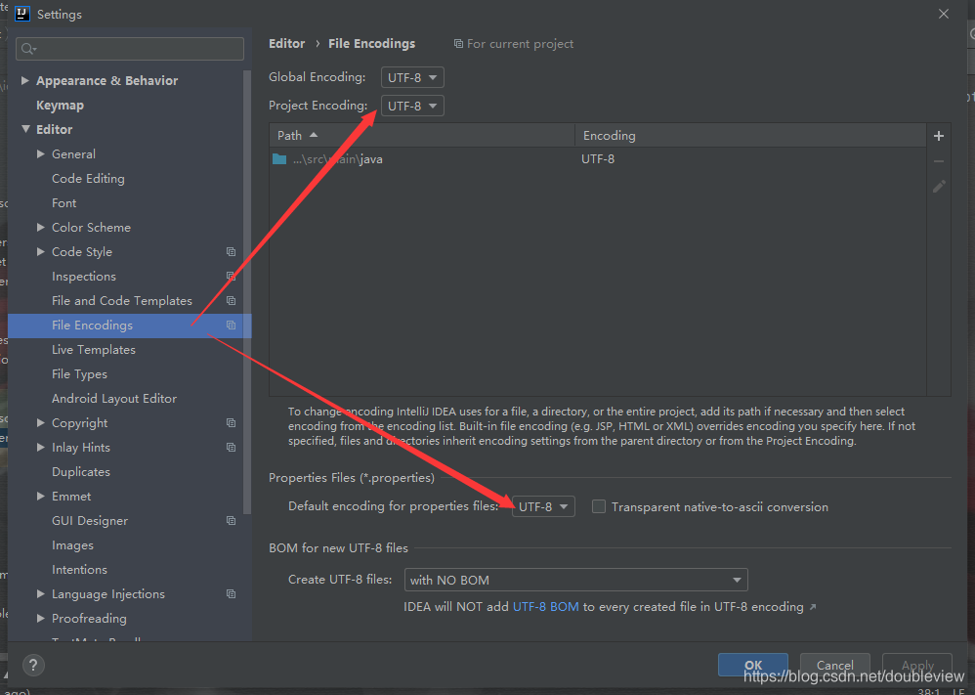Open Images settings
This screenshot has width=975, height=695.
72,545
